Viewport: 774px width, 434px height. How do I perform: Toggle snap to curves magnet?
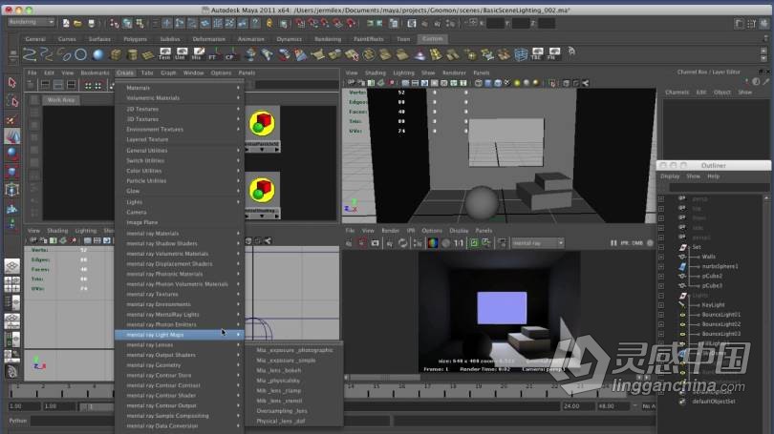[x=313, y=23]
